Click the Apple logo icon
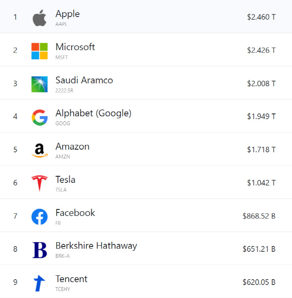 tap(39, 18)
